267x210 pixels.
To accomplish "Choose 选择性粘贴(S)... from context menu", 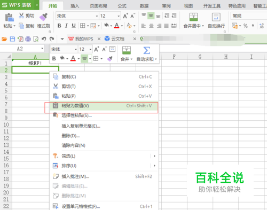I will (104, 115).
